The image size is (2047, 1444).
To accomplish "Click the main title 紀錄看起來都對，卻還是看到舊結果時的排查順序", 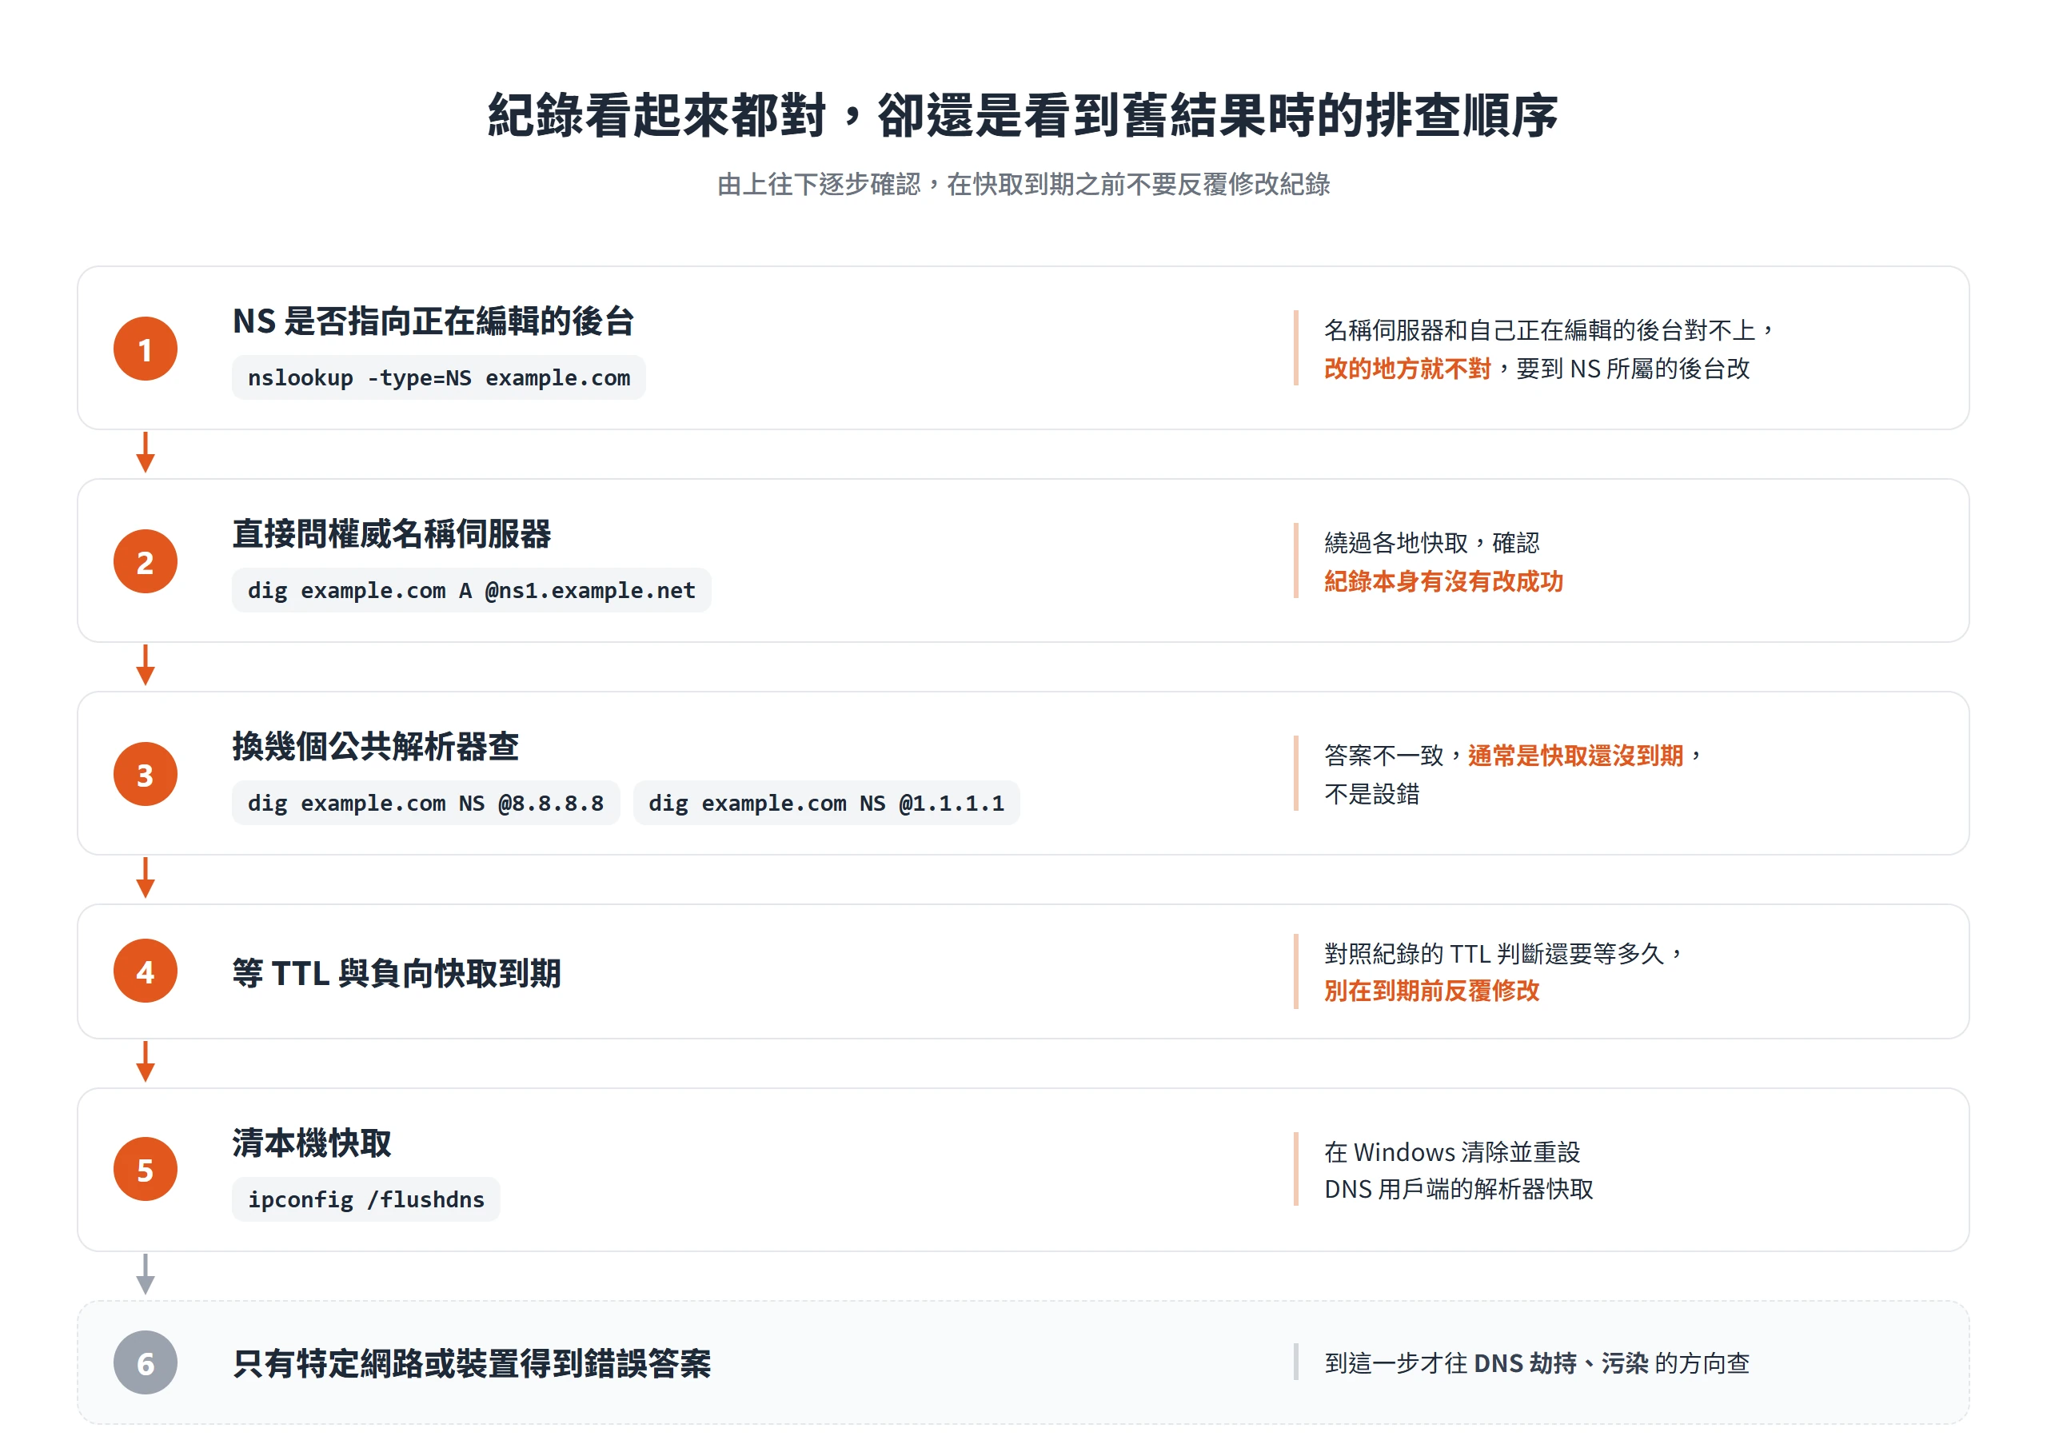I will 1023,116.
